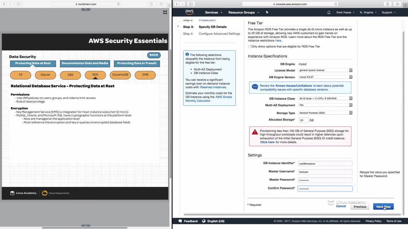This screenshot has height=229, width=408.
Task: Click the Master Password field
Action: click(325, 180)
